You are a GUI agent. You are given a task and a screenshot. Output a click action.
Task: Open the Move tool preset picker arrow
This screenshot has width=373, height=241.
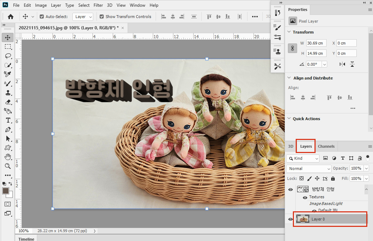pyautogui.click(x=33, y=17)
